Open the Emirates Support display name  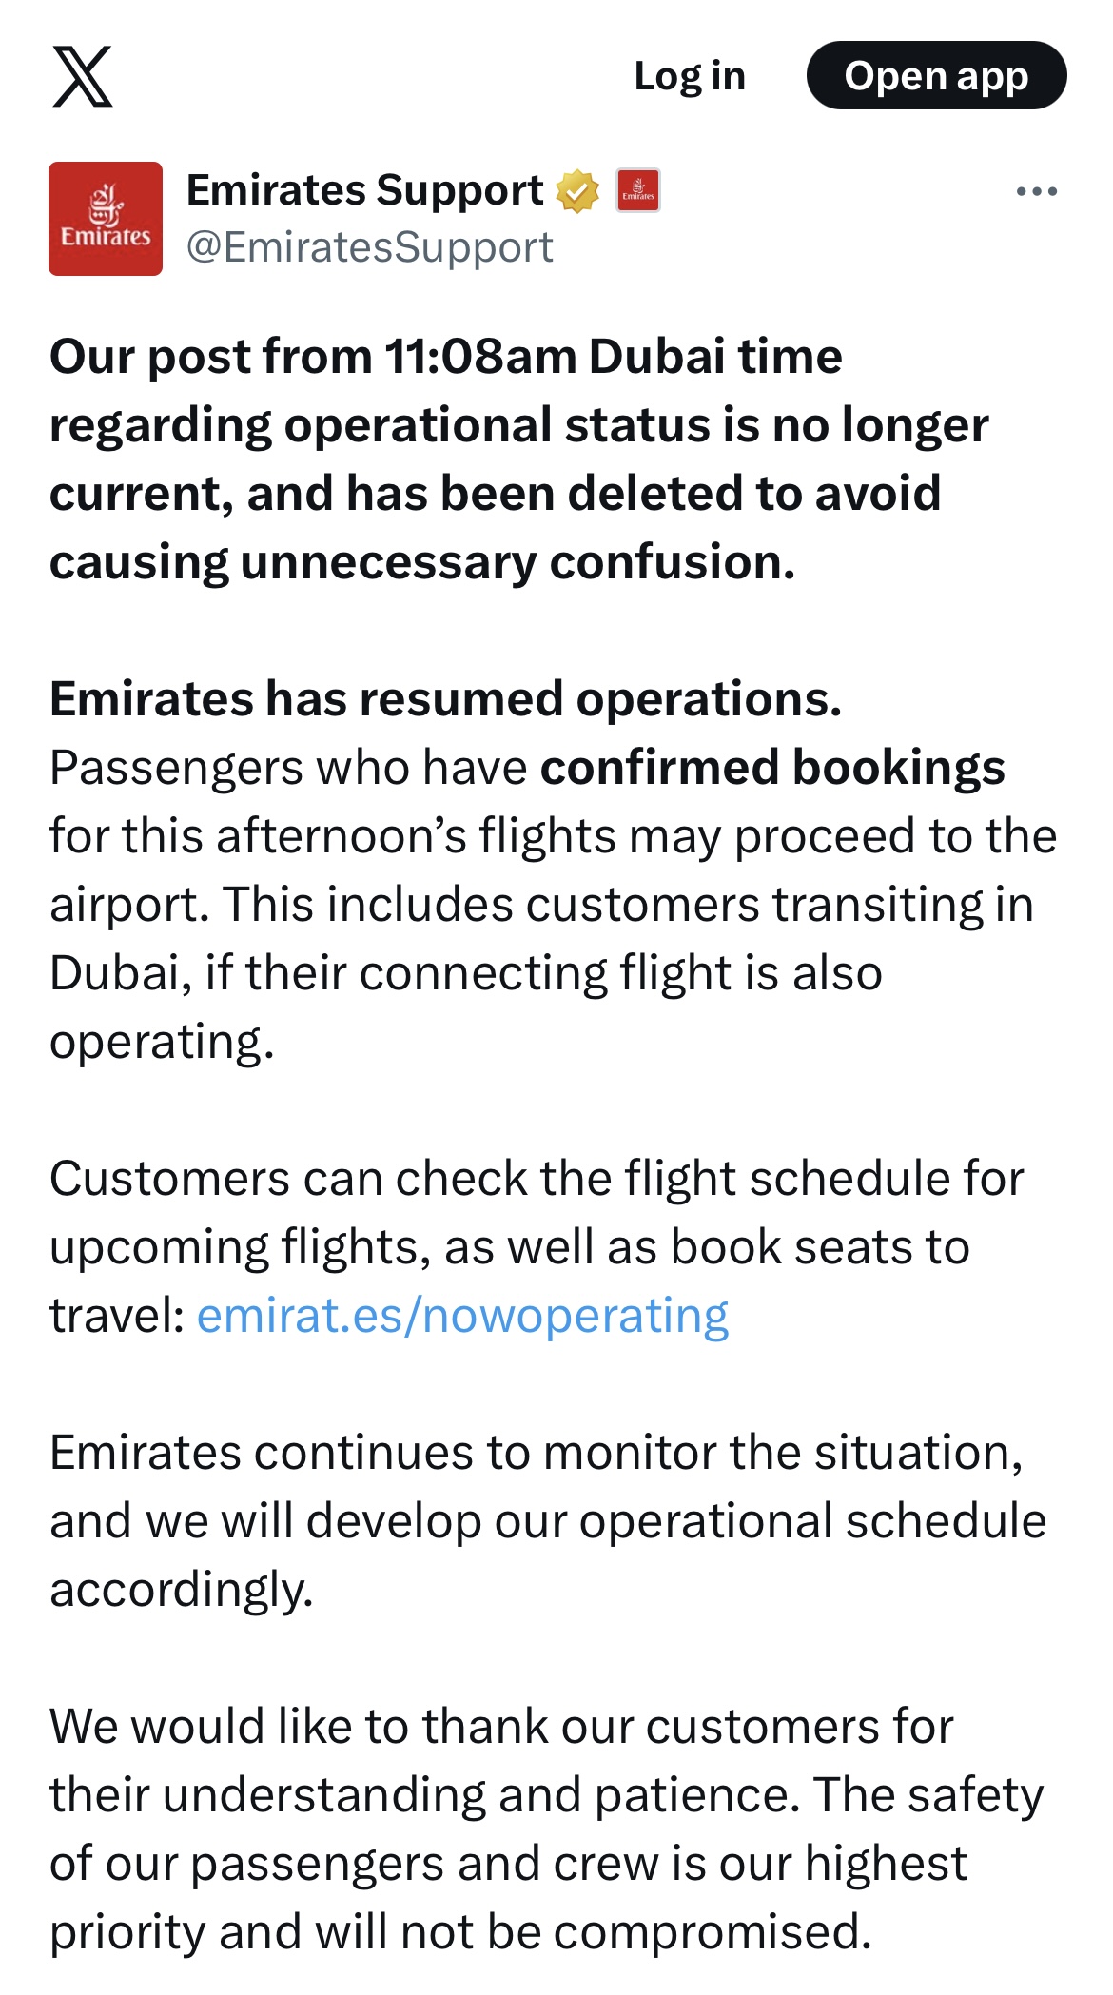[364, 190]
